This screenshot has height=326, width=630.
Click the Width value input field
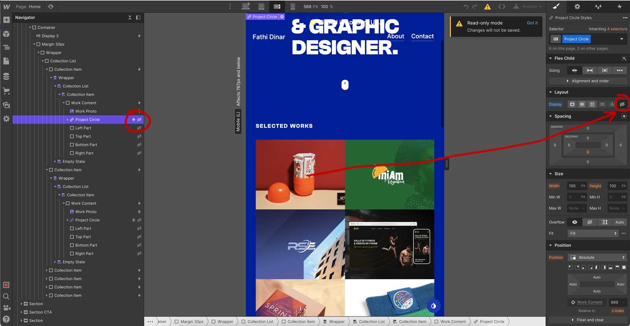[573, 186]
